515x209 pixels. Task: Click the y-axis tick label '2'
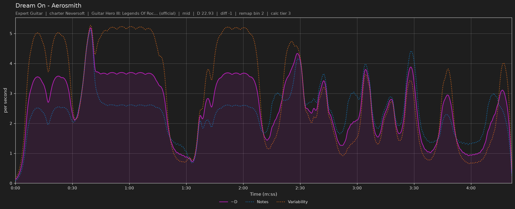[11, 124]
